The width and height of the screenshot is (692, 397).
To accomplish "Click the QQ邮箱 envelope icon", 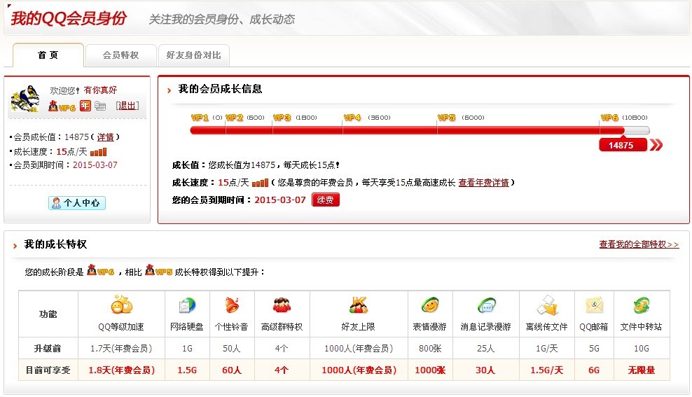I will coord(594,305).
